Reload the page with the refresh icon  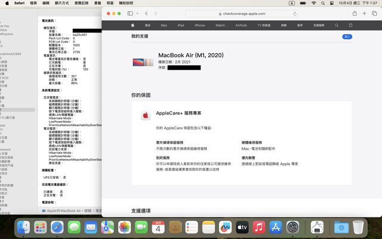(295, 14)
